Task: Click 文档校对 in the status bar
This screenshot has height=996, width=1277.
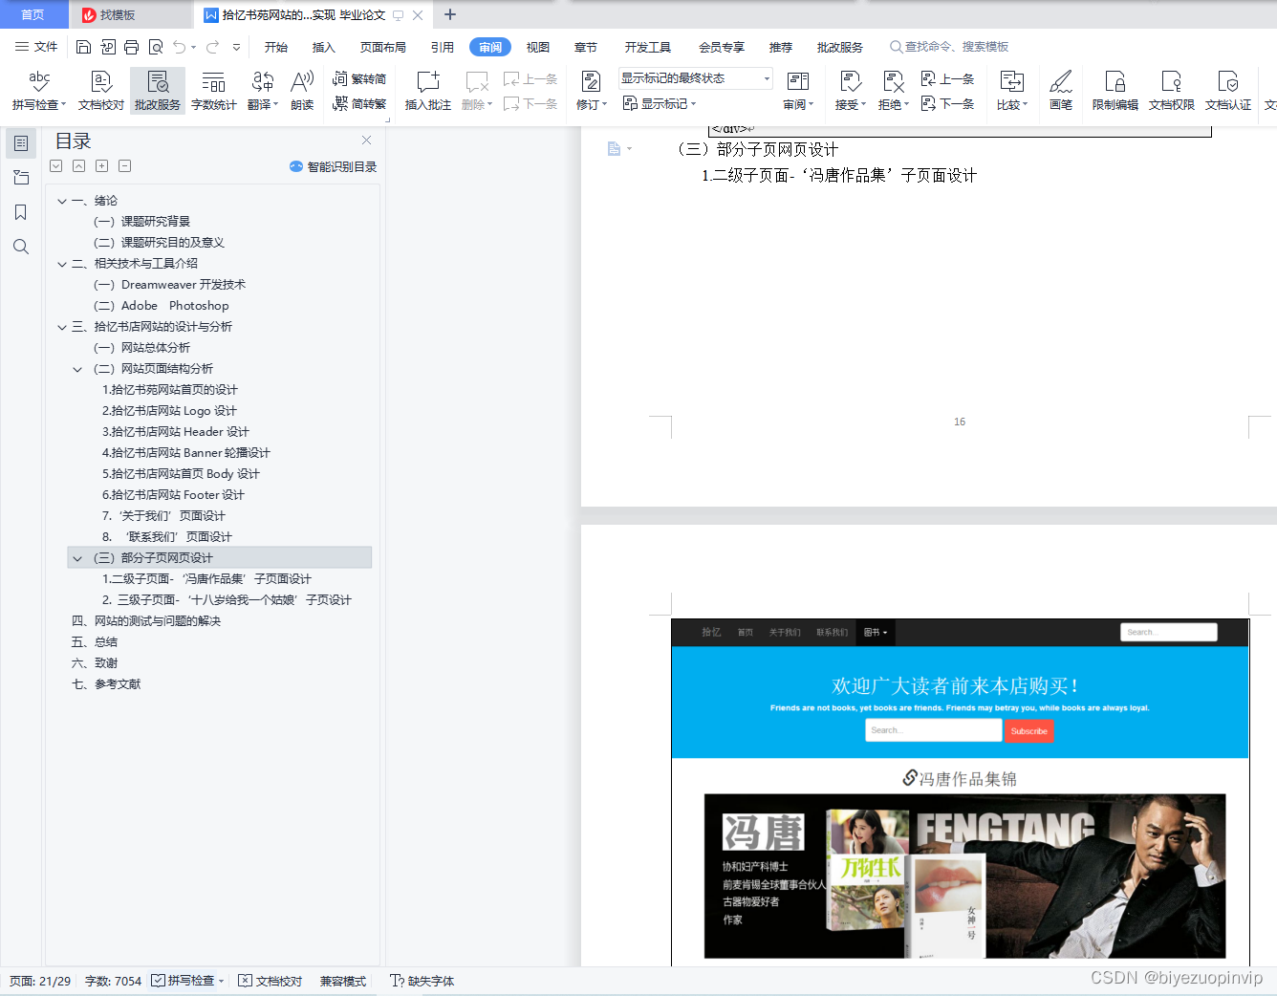Action: (271, 981)
